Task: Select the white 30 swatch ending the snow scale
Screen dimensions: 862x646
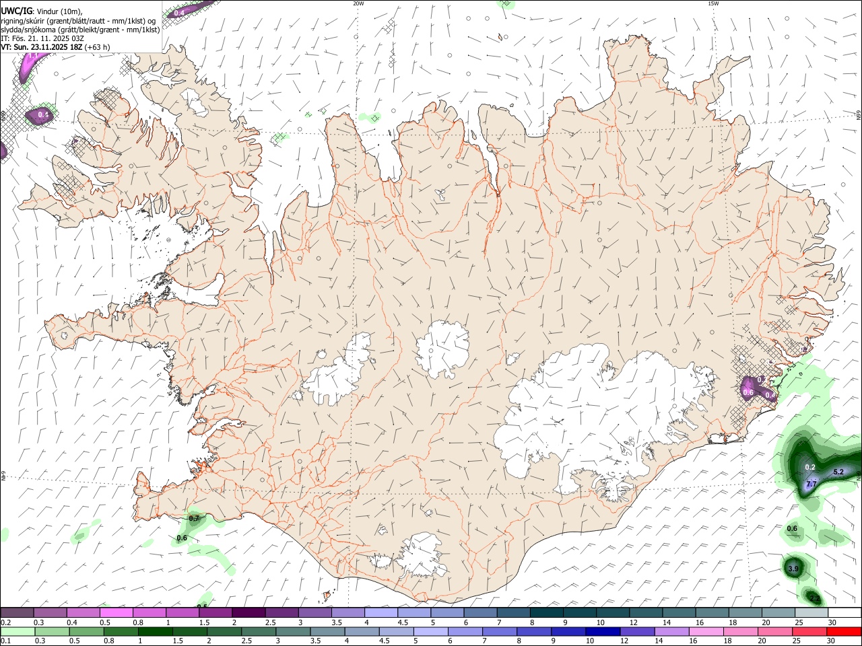Action: pyautogui.click(x=844, y=612)
